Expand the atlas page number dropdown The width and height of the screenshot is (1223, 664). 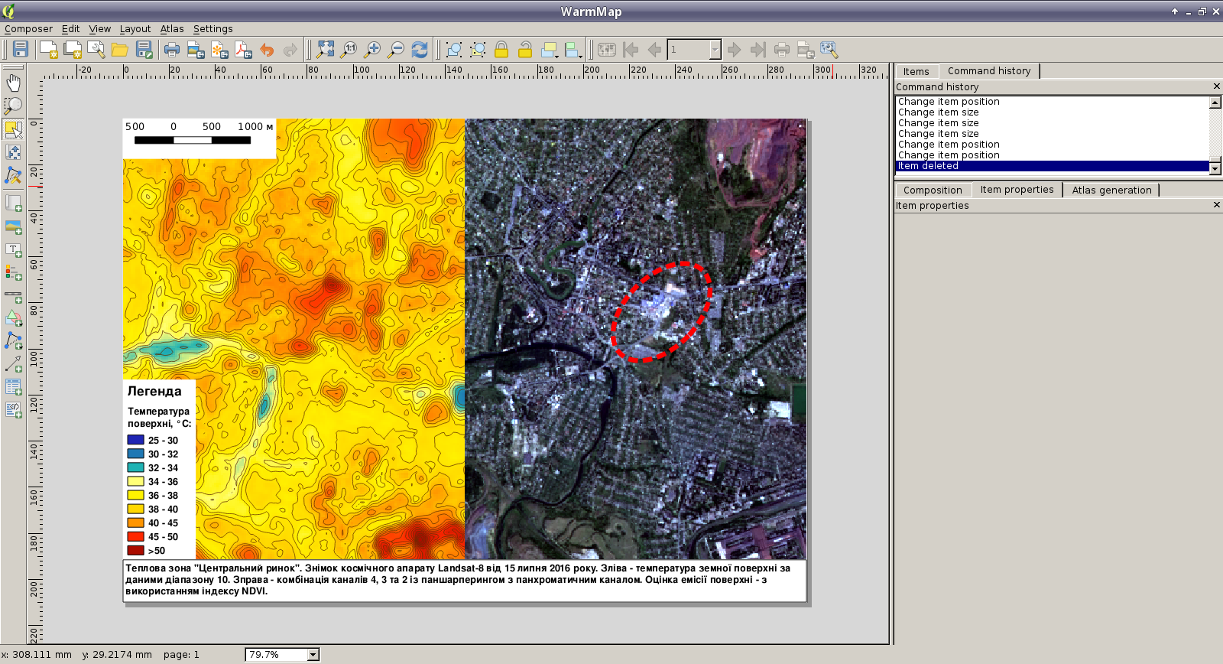coord(715,50)
